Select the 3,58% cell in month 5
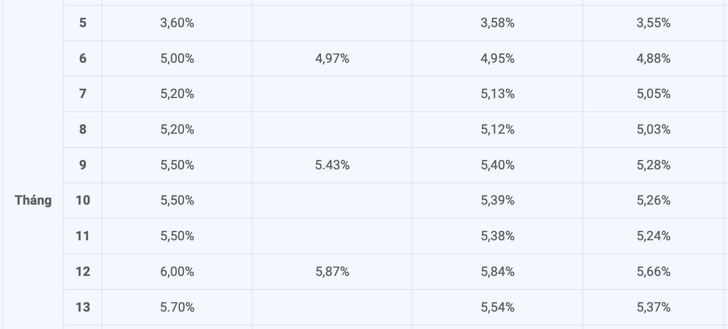Image resolution: width=728 pixels, height=329 pixels. (x=498, y=23)
